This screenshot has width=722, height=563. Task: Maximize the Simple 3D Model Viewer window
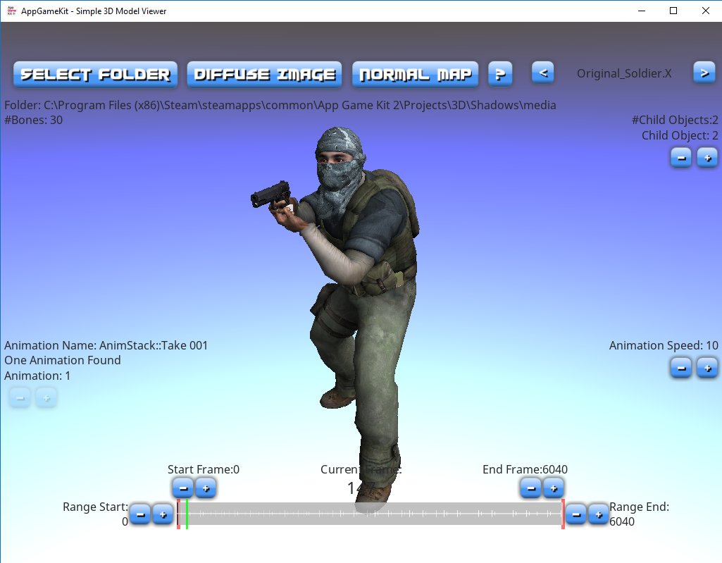click(x=673, y=11)
